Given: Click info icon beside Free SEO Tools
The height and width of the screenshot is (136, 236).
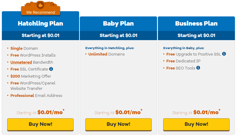Looking at the screenshot, I should [x=198, y=68].
